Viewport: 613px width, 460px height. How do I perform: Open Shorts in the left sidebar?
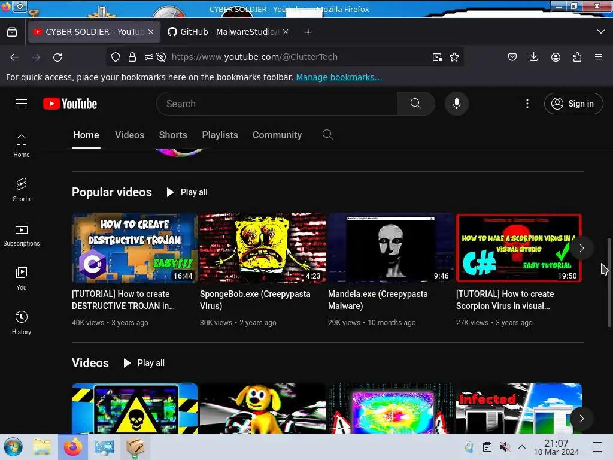(x=22, y=190)
